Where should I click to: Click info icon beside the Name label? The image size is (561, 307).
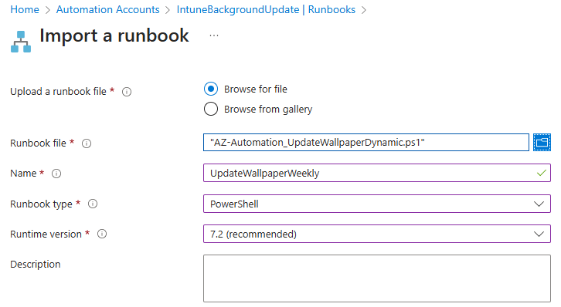(56, 174)
